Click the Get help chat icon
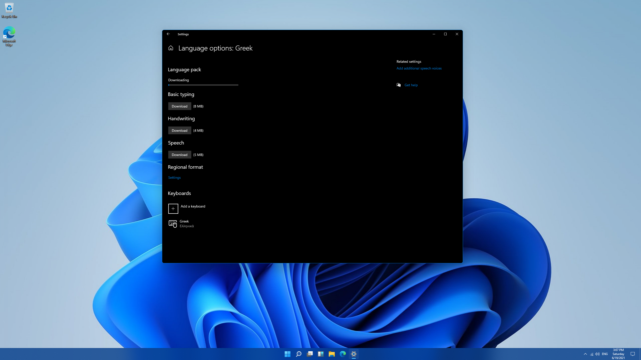 399,85
